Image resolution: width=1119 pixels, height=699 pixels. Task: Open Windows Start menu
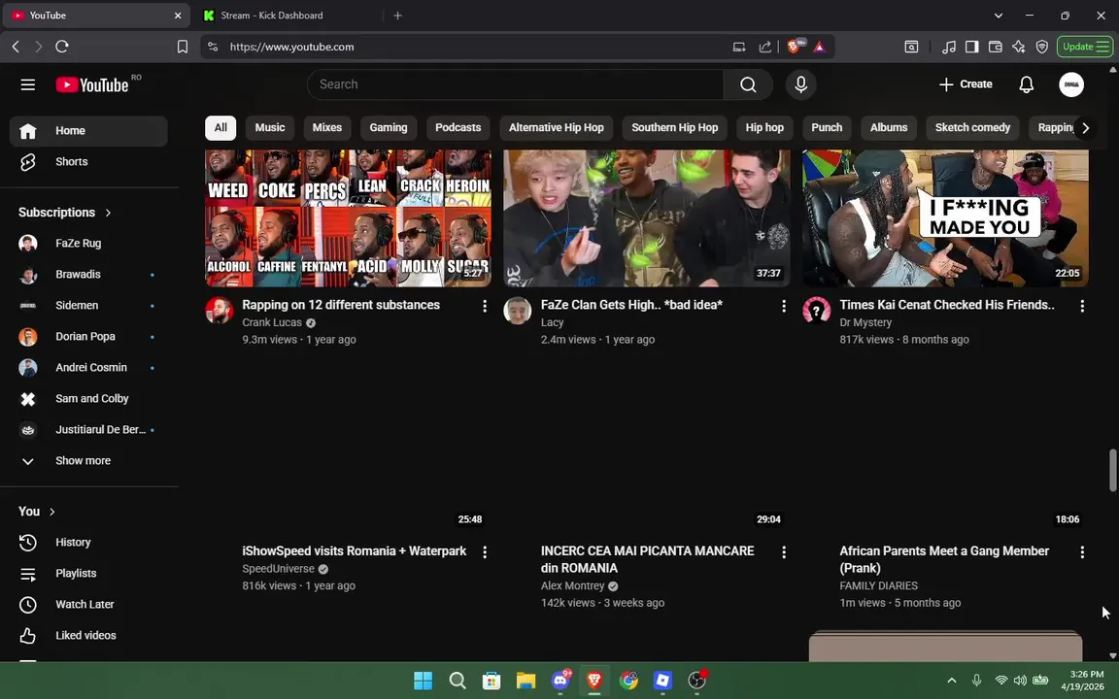coord(424,681)
